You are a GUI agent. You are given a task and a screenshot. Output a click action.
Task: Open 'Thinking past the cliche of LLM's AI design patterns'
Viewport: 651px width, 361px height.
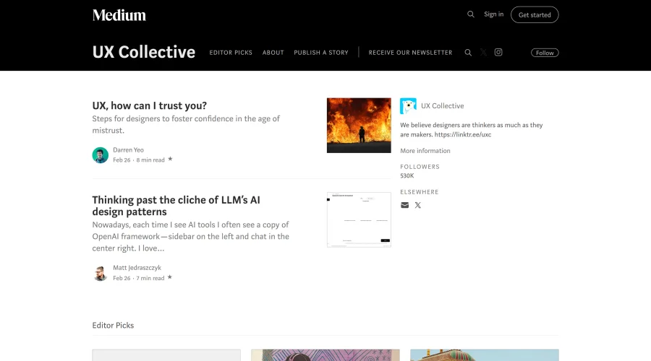pos(176,206)
